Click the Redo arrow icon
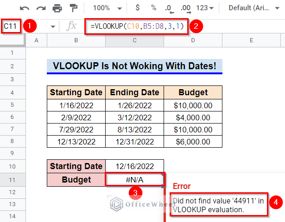 click(x=41, y=8)
